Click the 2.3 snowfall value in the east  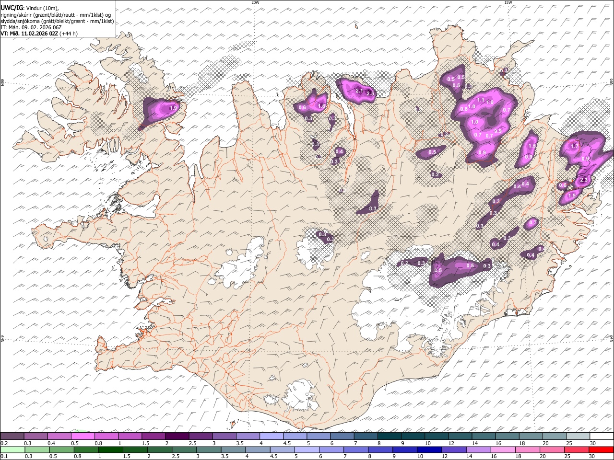pos(584,180)
